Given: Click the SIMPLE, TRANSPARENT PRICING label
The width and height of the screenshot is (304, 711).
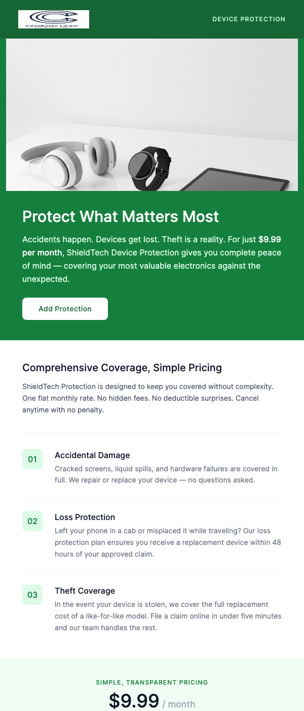Looking at the screenshot, I should click(152, 683).
